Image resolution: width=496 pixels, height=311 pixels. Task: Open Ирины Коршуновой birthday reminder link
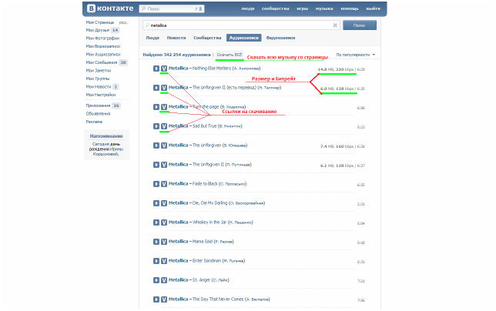[x=108, y=152]
